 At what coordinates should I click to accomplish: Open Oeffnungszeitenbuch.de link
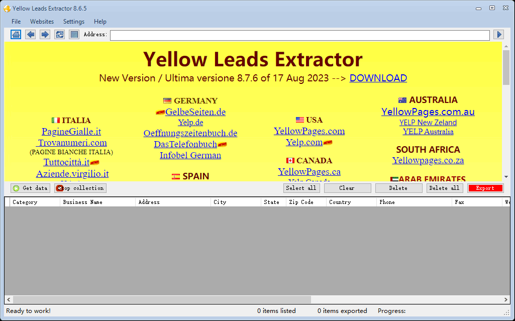point(190,133)
